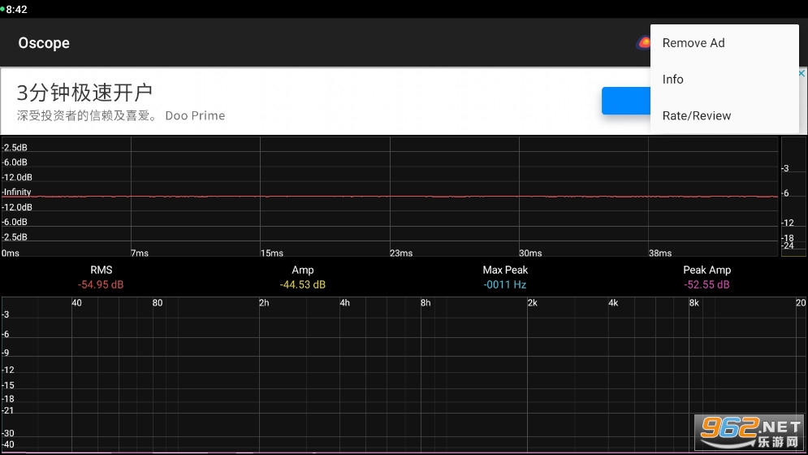Tap the Doo Prime advertiser text
Screen dimensions: 808x455
point(195,115)
